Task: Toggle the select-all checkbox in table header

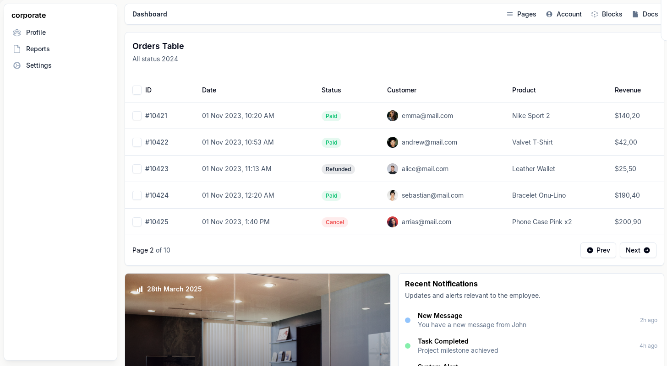Action: point(137,90)
